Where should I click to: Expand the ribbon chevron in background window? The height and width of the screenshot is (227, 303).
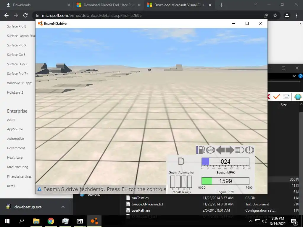coord(294,76)
